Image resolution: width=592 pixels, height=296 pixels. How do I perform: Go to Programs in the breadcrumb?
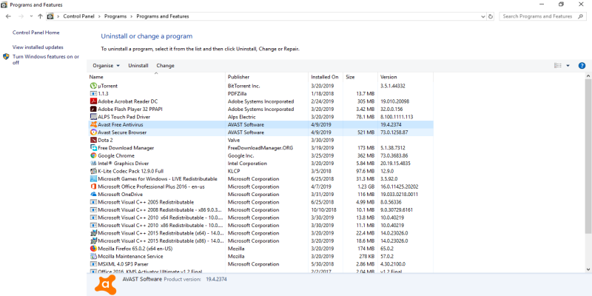point(115,16)
